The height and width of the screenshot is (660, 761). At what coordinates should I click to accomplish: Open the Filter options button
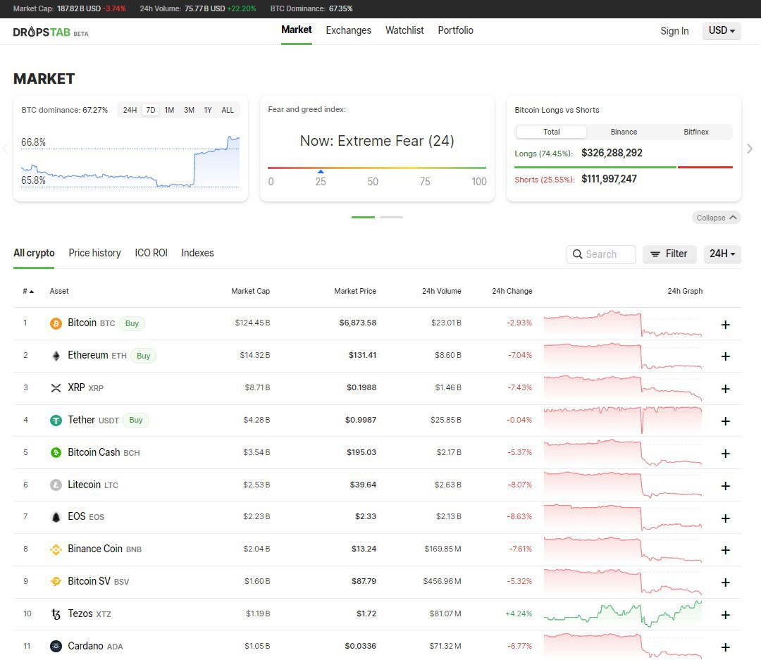point(669,254)
